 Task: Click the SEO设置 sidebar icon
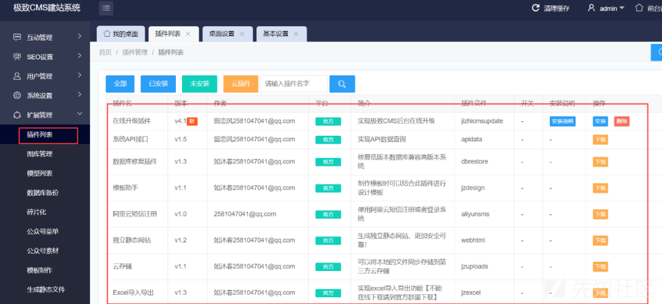(x=17, y=56)
